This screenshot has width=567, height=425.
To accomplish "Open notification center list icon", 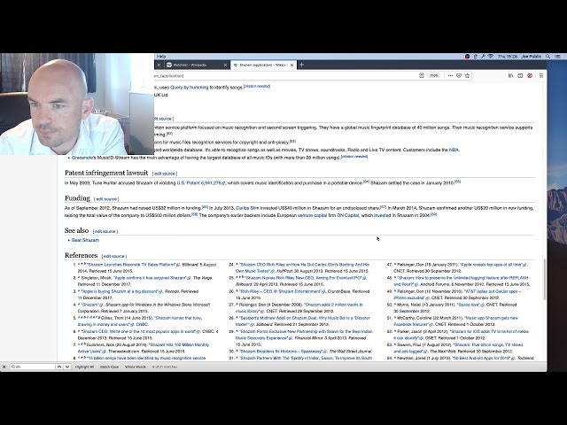I will click(557, 57).
